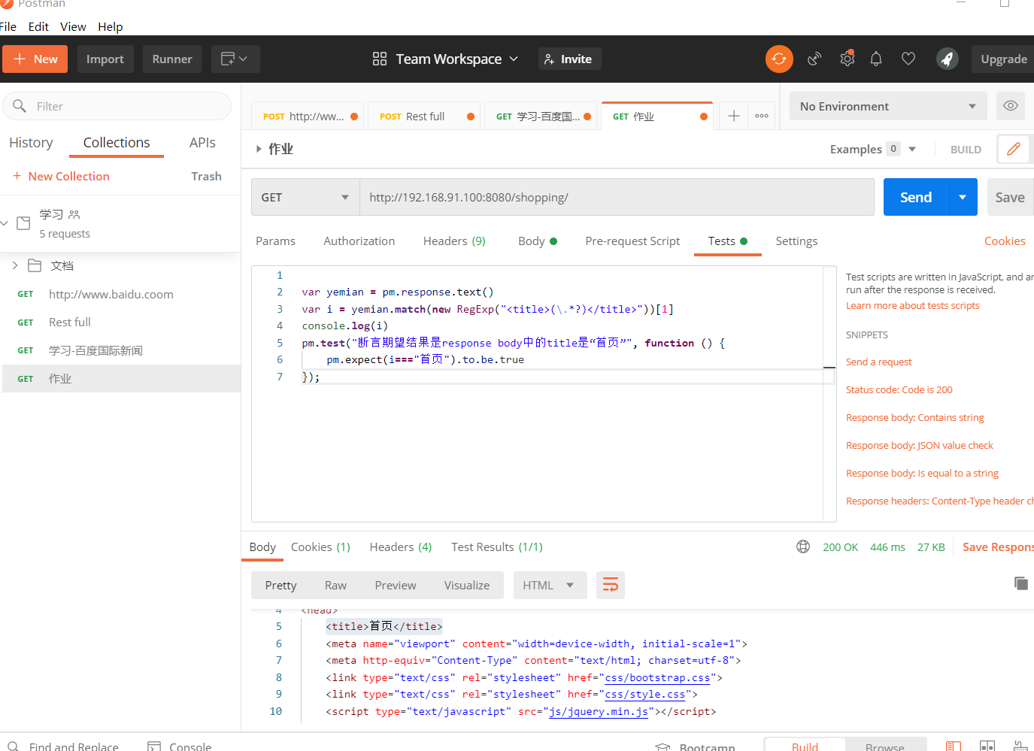Open the Examples dropdown arrow
Screen dimensions: 1034x751
click(912, 149)
